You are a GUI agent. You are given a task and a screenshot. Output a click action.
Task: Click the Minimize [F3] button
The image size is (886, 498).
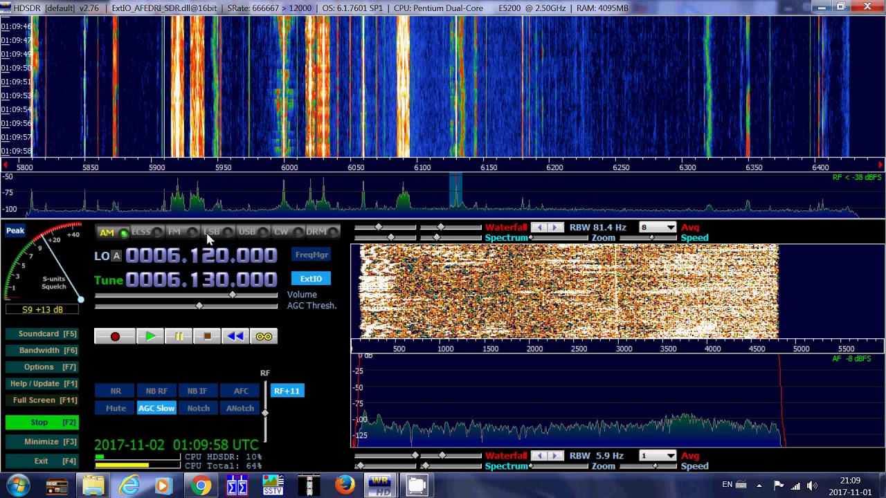(x=42, y=442)
